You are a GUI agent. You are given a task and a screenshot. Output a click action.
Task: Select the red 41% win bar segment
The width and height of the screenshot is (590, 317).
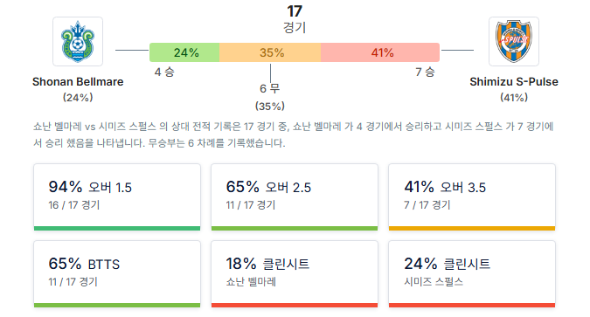pos(380,52)
